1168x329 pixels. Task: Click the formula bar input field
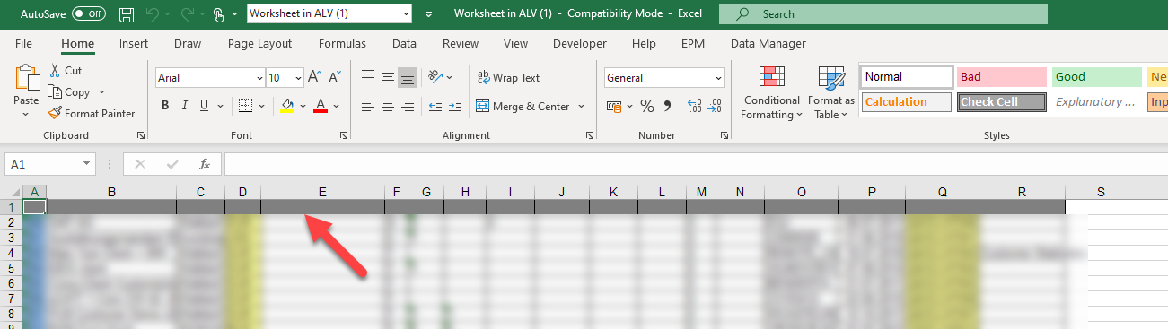coord(696,164)
